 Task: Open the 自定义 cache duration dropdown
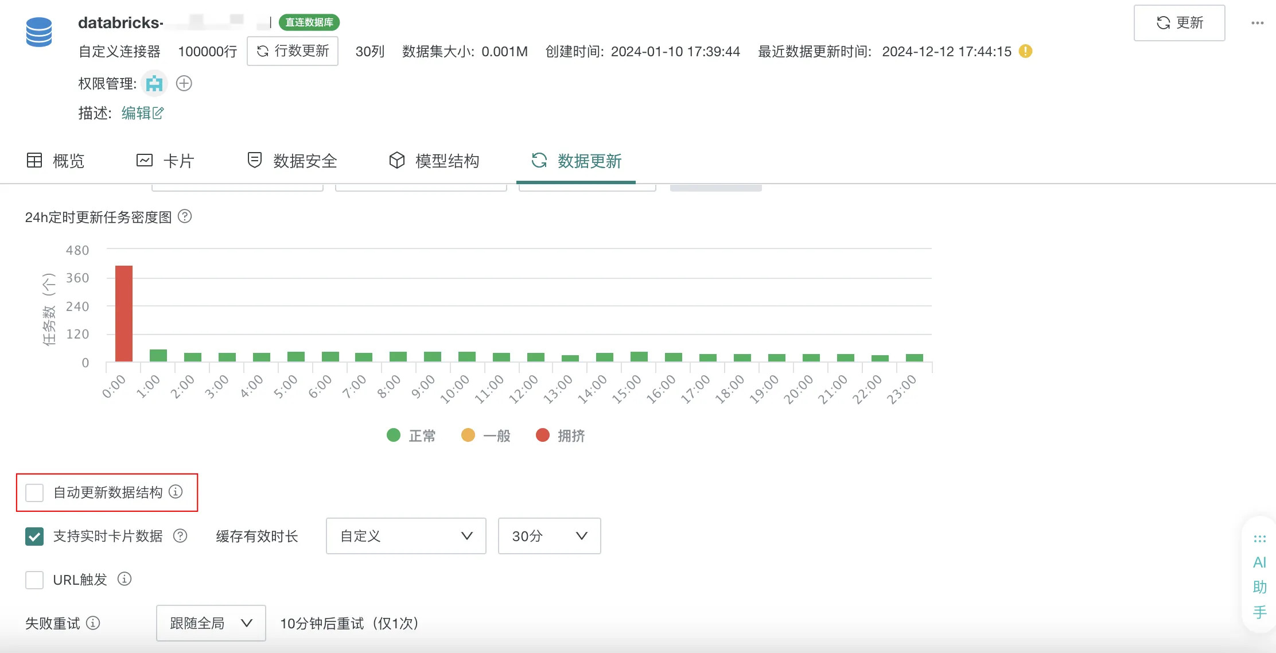pyautogui.click(x=406, y=536)
